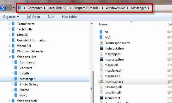Click the Back navigation arrow button
172x103 pixels.
(x=3, y=8)
